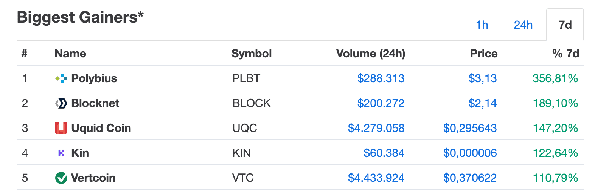Image resolution: width=609 pixels, height=190 pixels.
Task: Click Vertcoin price $0,370622 link
Action: pos(470,178)
